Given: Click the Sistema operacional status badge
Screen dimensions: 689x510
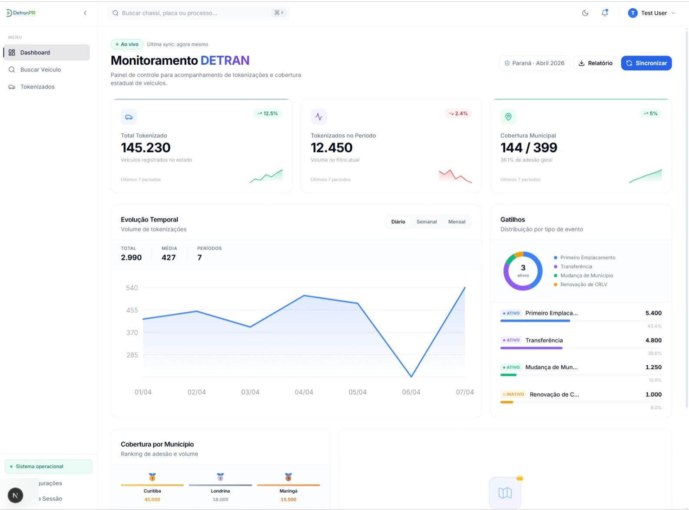Looking at the screenshot, I should (48, 467).
